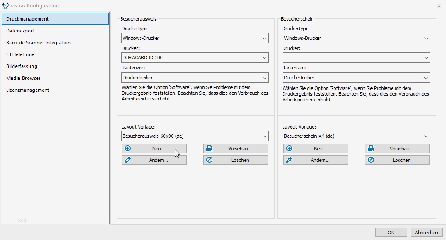Expand the DURACARD ID 300 printer dropdown
The width and height of the screenshot is (446, 240).
pyautogui.click(x=265, y=58)
